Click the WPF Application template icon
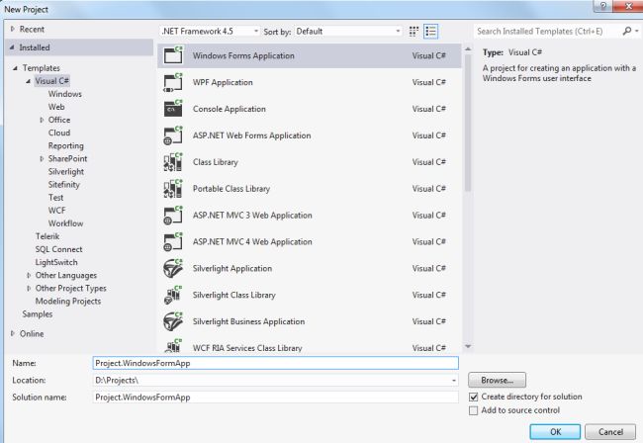 pos(173,82)
